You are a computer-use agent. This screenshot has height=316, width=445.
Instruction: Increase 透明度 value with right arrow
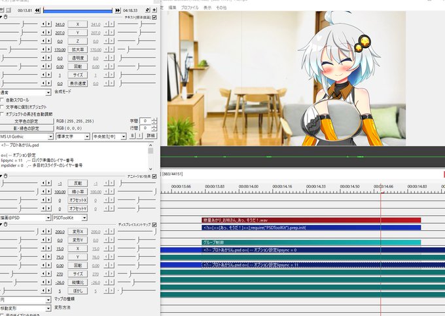pos(49,58)
